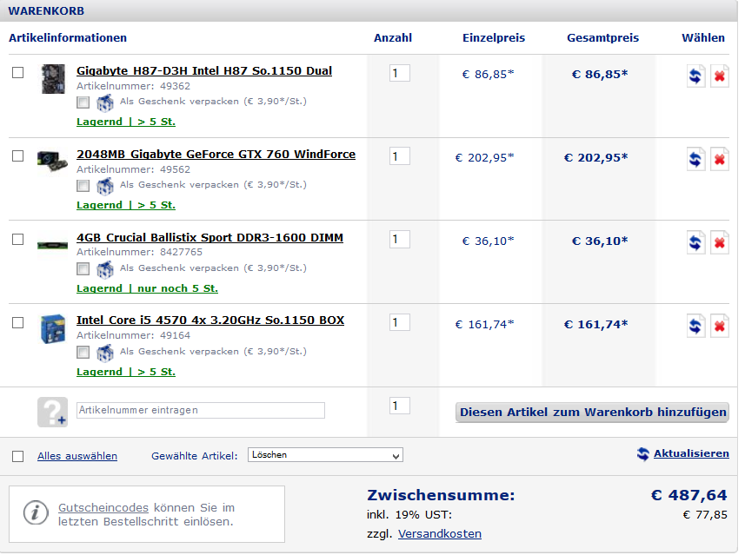Click the Artikelnummer: 8427765 text
The width and height of the screenshot is (745, 555).
tap(140, 252)
